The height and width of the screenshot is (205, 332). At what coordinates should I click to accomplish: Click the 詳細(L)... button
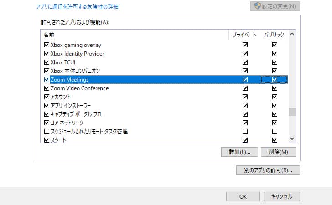coord(239,152)
